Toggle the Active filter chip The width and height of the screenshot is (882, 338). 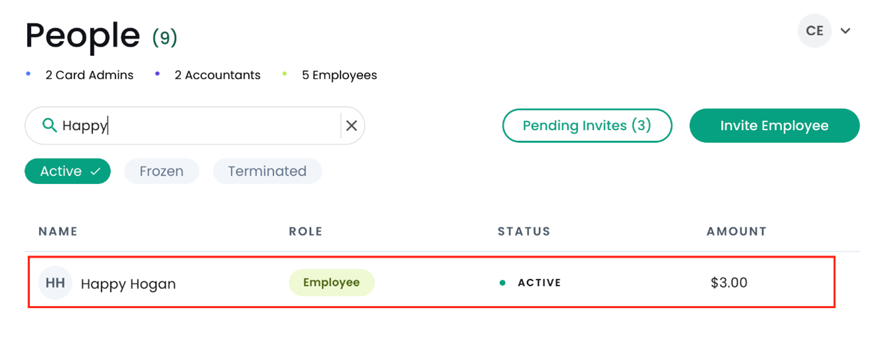[x=68, y=171]
